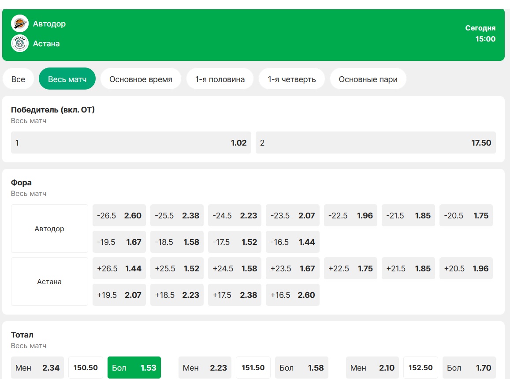The width and height of the screenshot is (510, 379).
Task: Select total Мен 151.50 at 2.23
Action: click(205, 368)
